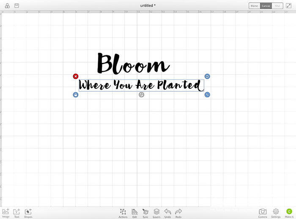Screen dimensions: 296x219
Task: Undo the last action
Action: (167, 212)
